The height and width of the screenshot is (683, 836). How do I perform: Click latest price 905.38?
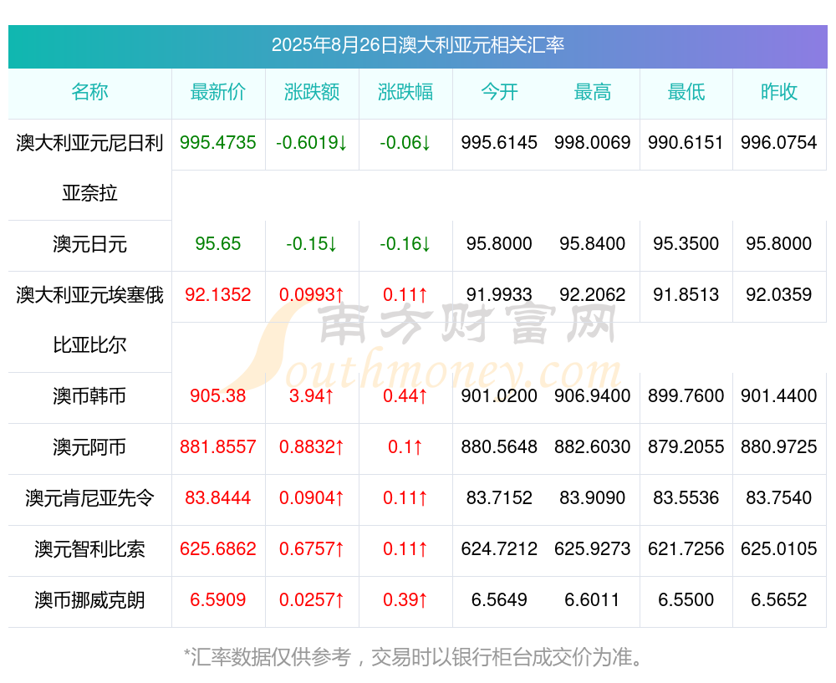(218, 396)
